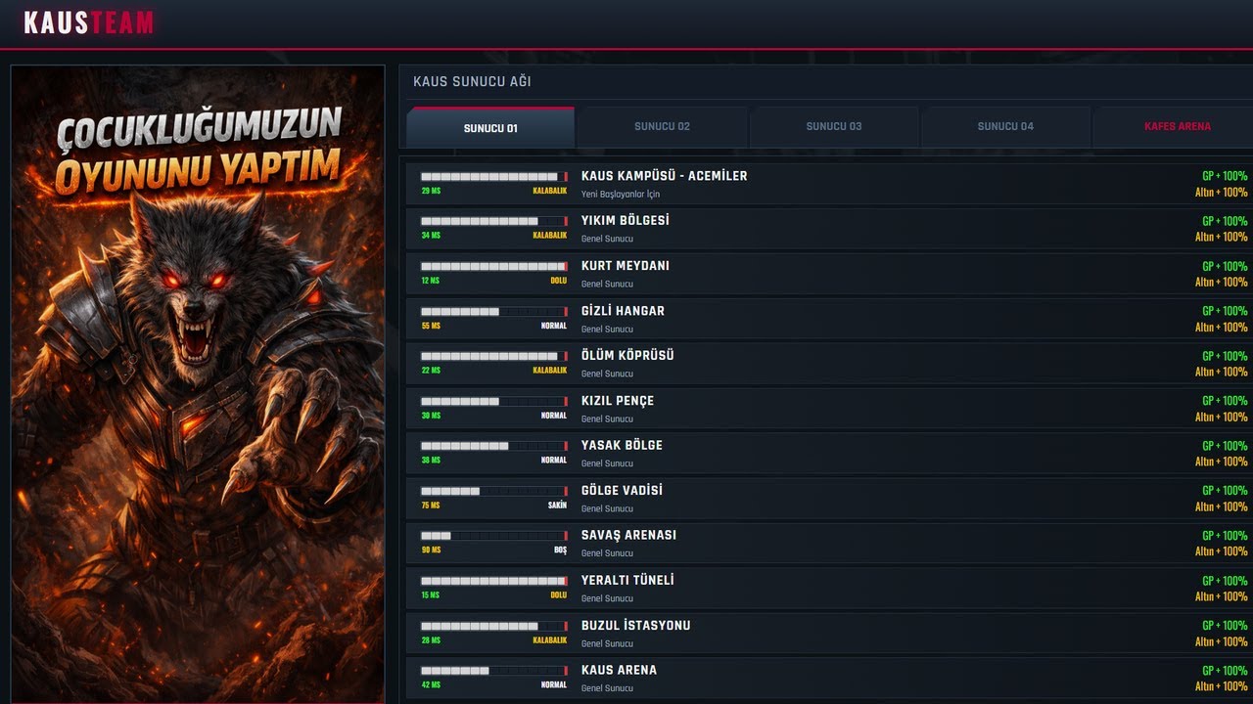Select the YASAK BÖLGE server

tap(829, 454)
